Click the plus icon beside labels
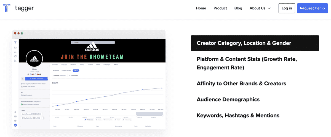Screen dimensions: 331x137 tap(43, 118)
